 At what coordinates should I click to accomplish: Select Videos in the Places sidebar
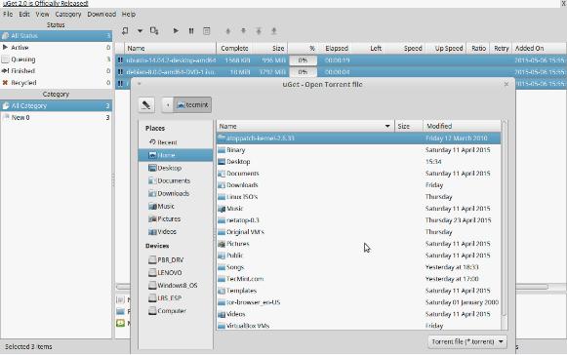point(176,231)
